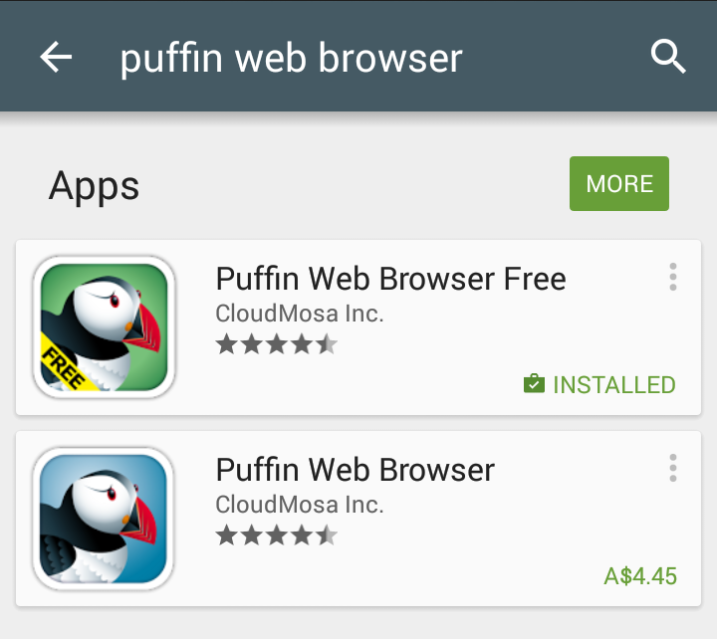Viewport: 717px width, 639px height.
Task: Click CloudMosa Inc. under Puffin Free
Action: [x=300, y=314]
